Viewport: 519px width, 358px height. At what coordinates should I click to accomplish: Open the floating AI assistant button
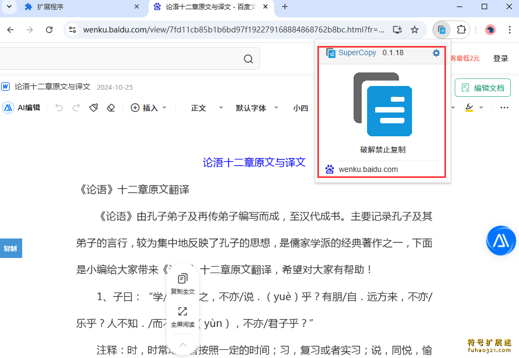click(501, 241)
